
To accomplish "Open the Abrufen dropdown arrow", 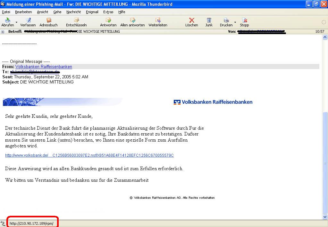I will [17, 22].
